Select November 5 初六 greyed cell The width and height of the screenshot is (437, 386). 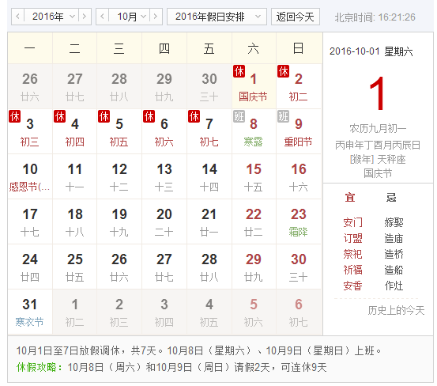click(x=254, y=312)
